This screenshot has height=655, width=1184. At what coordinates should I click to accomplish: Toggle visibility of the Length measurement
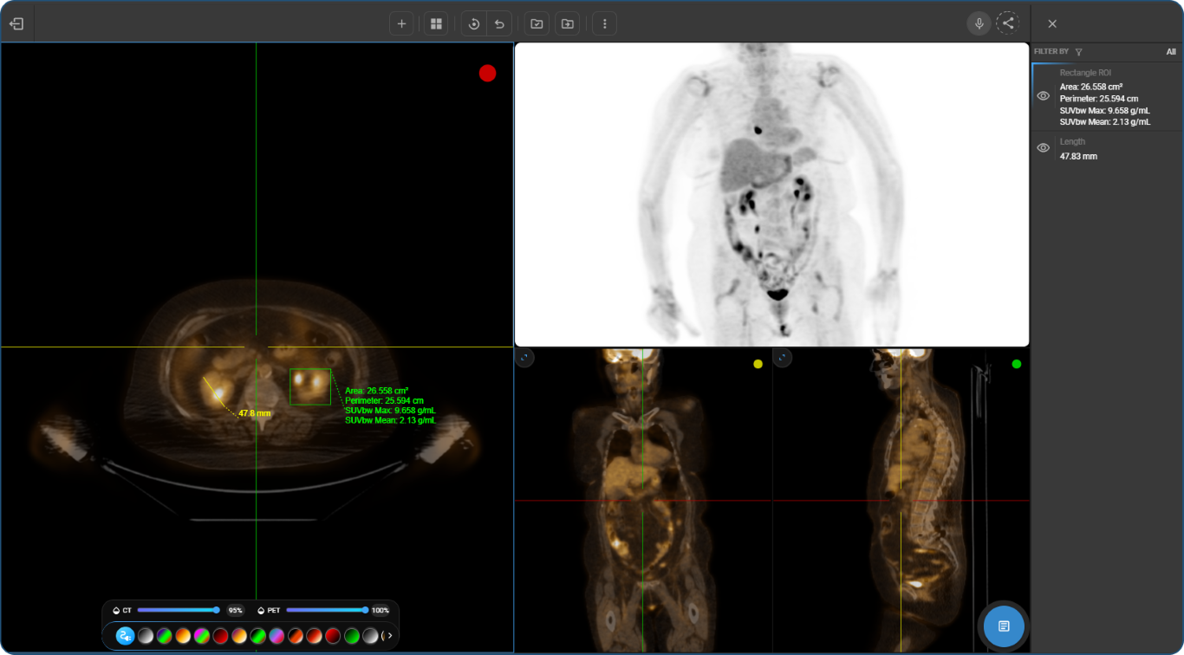[1044, 148]
